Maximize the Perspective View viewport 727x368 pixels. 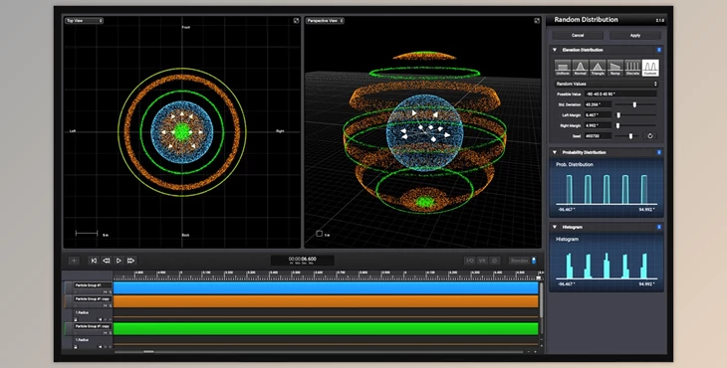click(537, 21)
